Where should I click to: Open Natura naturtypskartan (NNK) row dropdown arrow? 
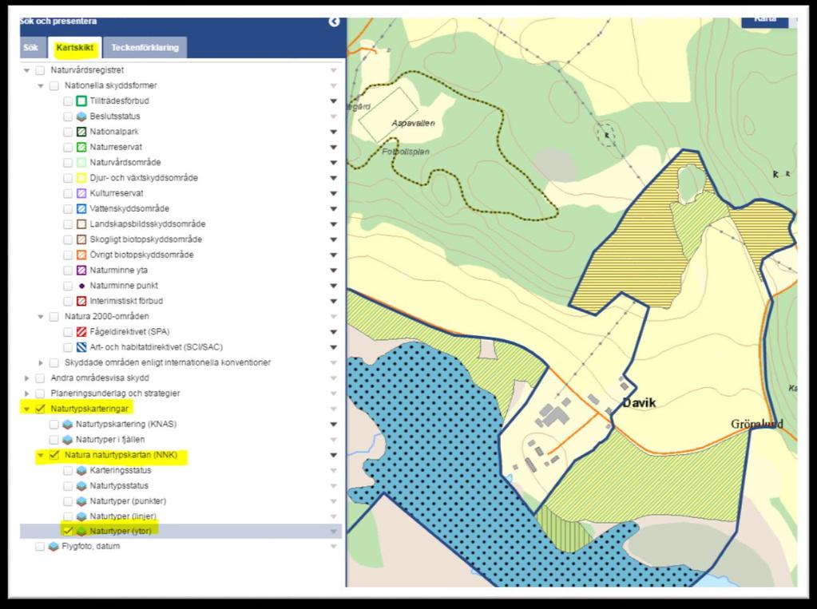[334, 455]
